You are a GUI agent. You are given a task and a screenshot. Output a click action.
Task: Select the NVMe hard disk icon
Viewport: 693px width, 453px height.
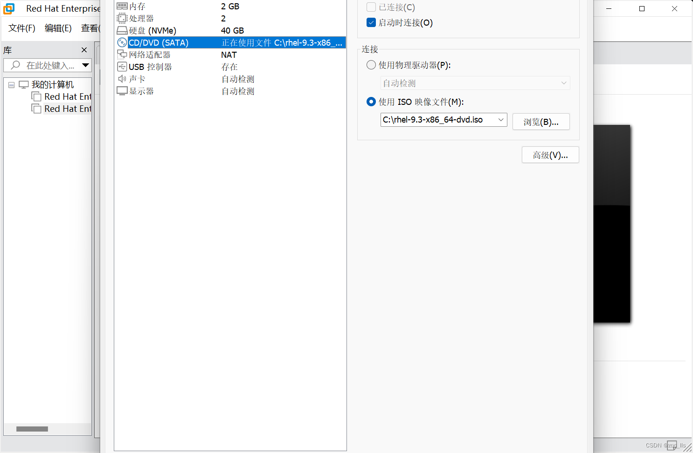[x=122, y=30]
